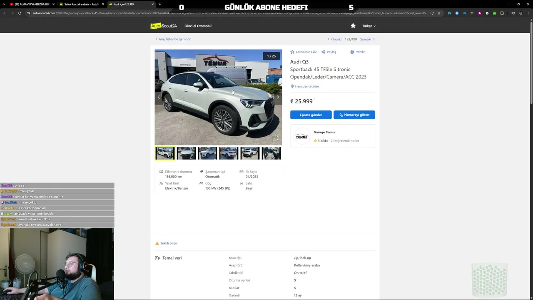Click the Jip/Pick-up body type value
The height and width of the screenshot is (300, 533).
(302, 258)
